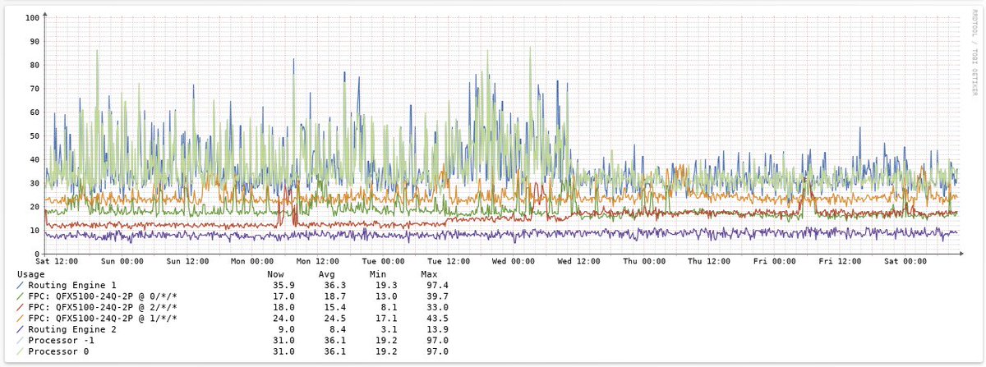This screenshot has width=986, height=367.
Task: Click FPC @ 2/*/* Avg value 15.4
Action: coord(334,307)
